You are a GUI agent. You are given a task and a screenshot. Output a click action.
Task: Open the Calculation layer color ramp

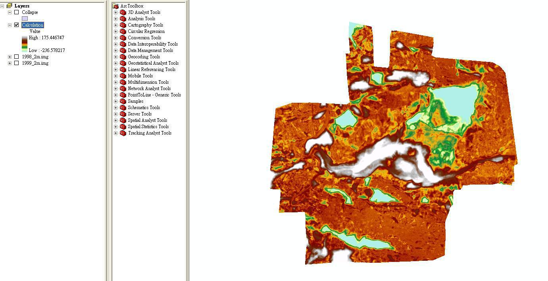tap(25, 44)
